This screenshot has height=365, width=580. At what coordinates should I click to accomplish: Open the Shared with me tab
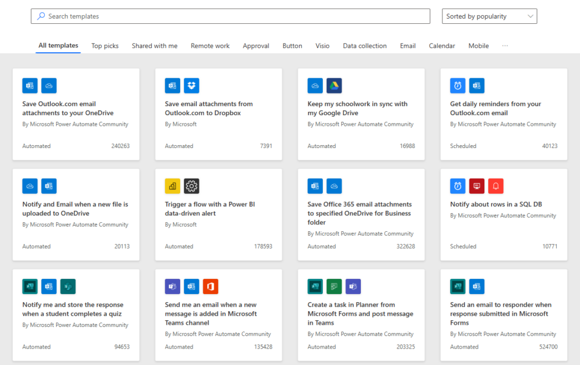[x=155, y=45]
